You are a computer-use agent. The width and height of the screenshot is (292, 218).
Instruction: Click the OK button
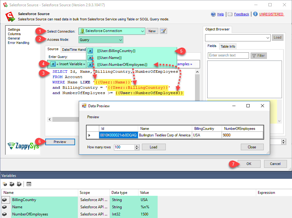pos(249,164)
